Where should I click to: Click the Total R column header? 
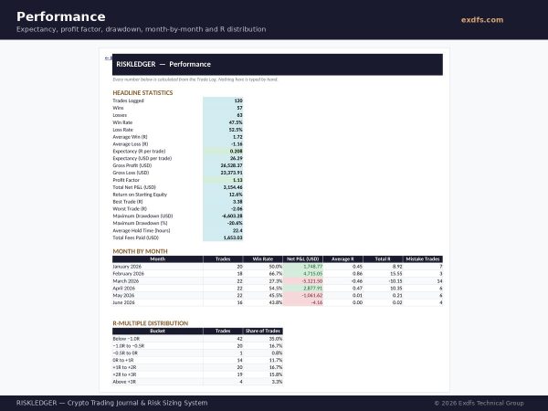(383, 259)
